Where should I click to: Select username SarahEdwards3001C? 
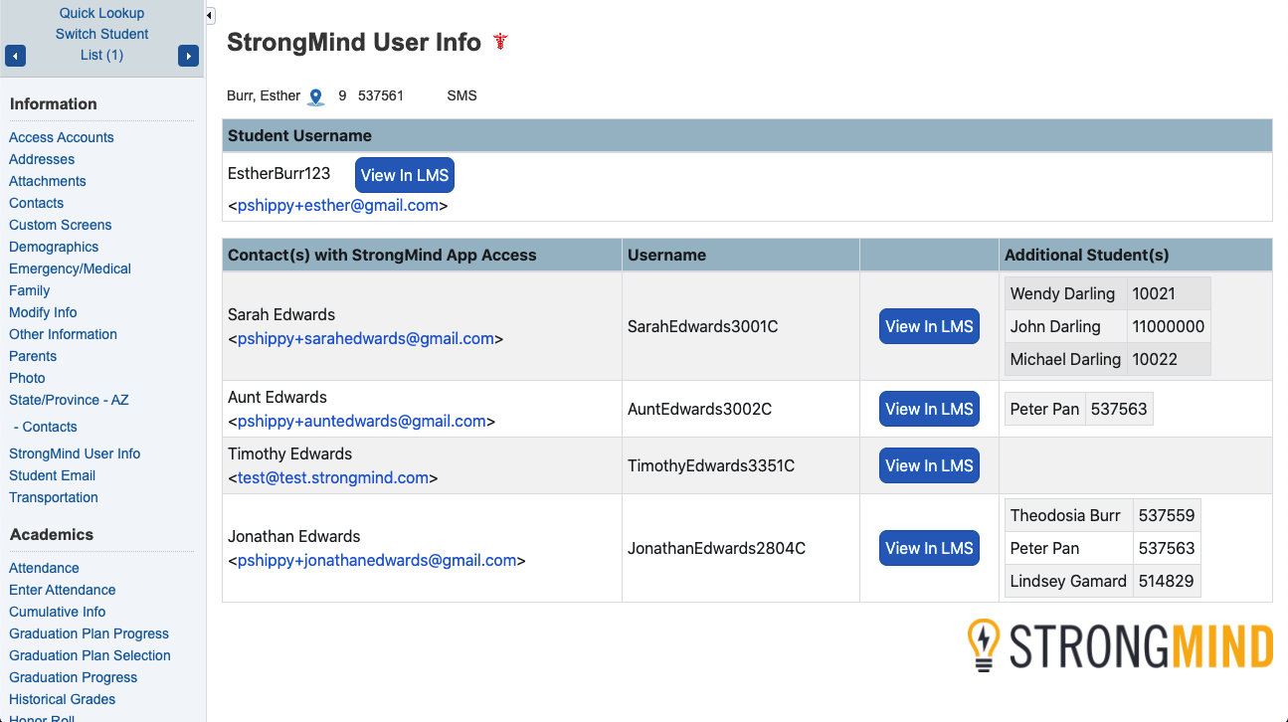tap(703, 326)
